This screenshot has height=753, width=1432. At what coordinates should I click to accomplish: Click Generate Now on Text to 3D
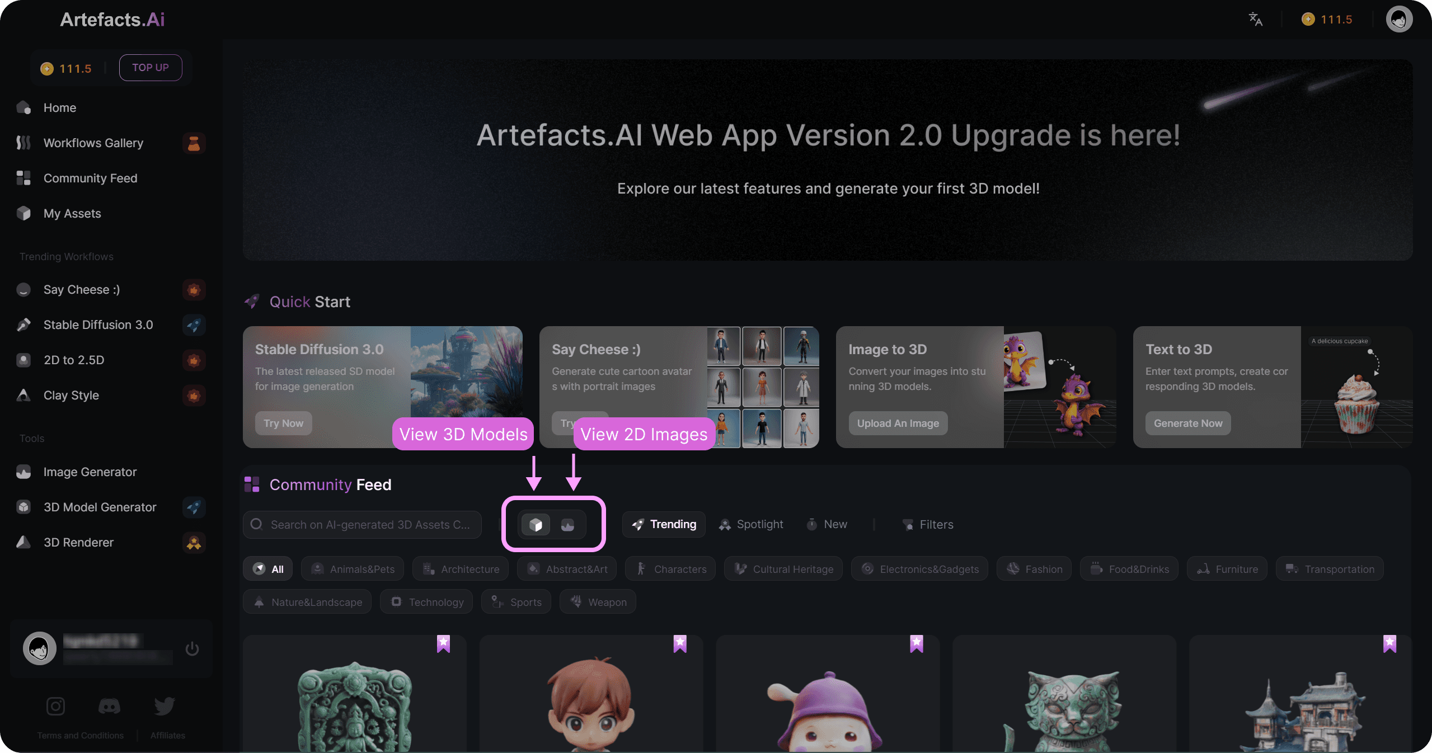[1188, 423]
